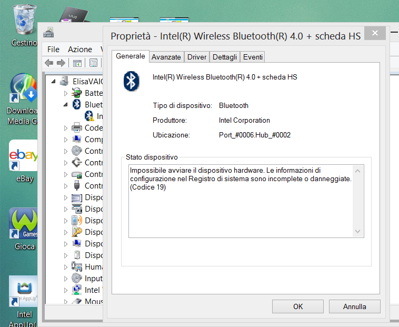Select the Mouse category icon in tree
Screen dimensions: 399x327
[x=77, y=301]
